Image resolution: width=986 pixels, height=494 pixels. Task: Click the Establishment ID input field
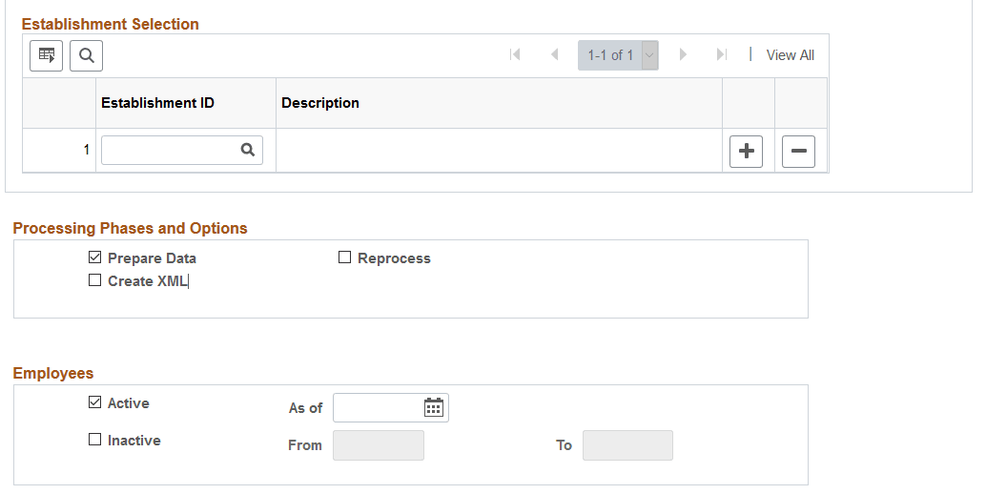point(170,150)
